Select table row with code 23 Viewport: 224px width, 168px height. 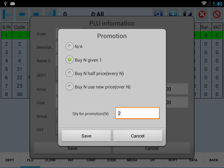click(20, 86)
